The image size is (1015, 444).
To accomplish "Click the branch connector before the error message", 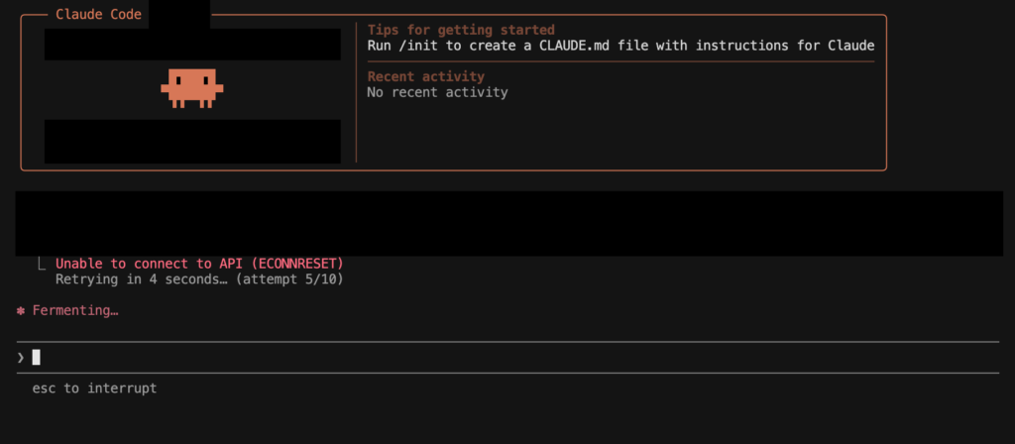I will (x=41, y=264).
